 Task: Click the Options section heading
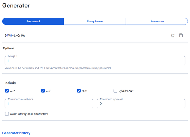9,48
